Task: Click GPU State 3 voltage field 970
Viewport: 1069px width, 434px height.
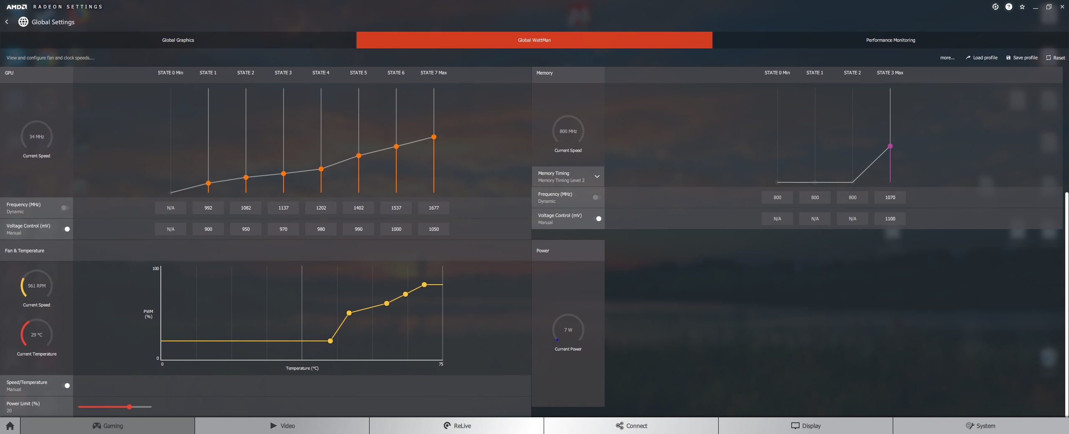Action: click(284, 229)
